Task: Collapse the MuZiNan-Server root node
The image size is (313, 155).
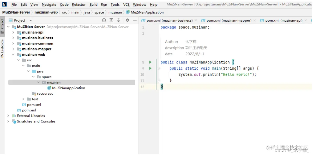Action: point(8,27)
